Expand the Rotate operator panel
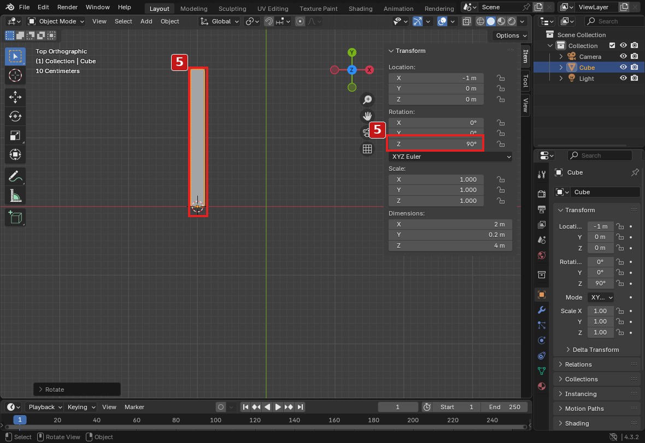The height and width of the screenshot is (443, 645). pyautogui.click(x=77, y=389)
